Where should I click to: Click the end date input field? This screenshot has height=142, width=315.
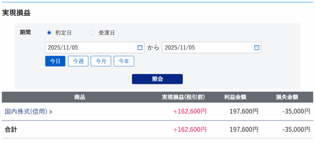[x=208, y=48]
